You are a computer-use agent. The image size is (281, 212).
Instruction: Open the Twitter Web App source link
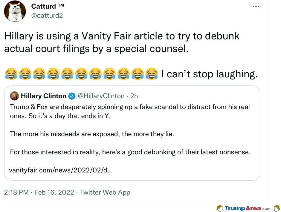click(105, 192)
